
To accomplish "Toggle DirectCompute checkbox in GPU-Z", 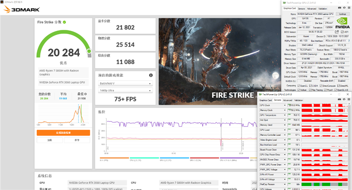I will (321, 86).
